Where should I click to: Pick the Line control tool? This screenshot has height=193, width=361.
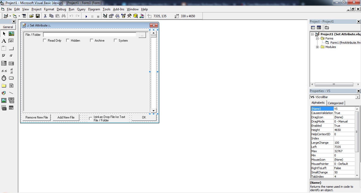pos(11,93)
